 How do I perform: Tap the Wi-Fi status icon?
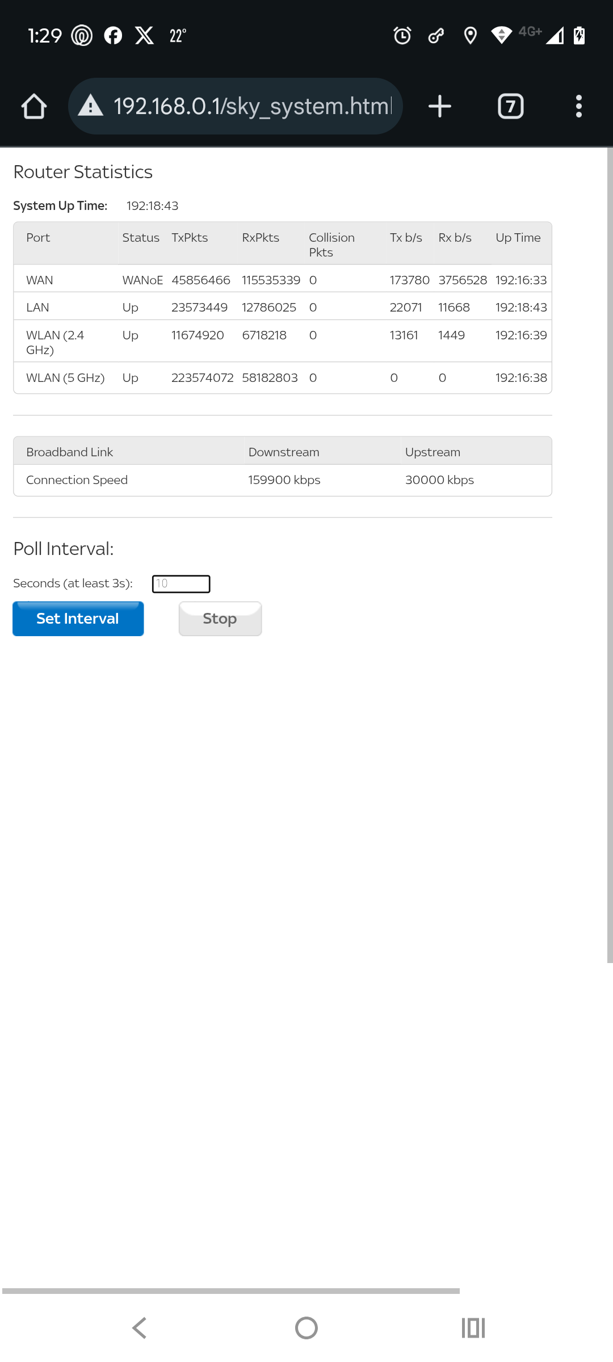(x=502, y=35)
